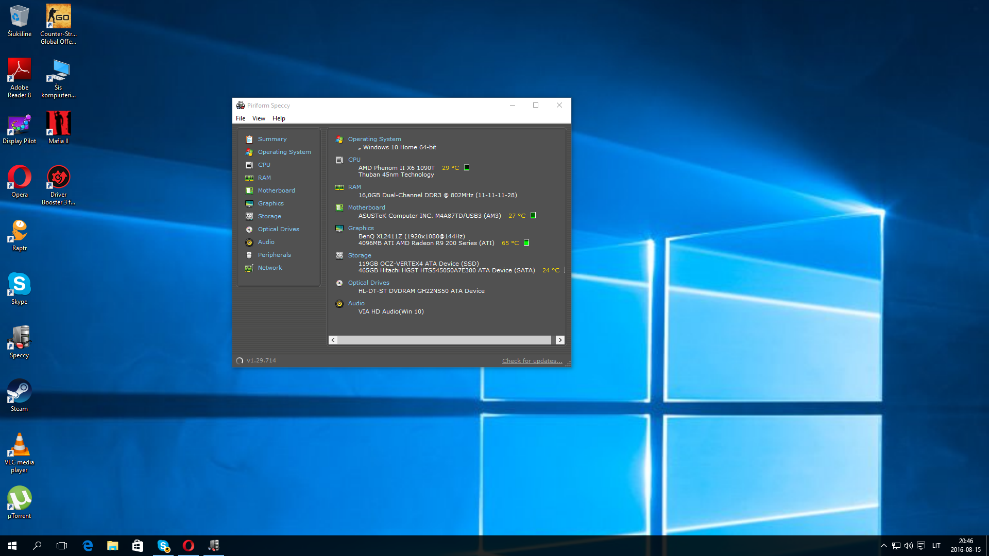Image resolution: width=989 pixels, height=556 pixels.
Task: Select the Driver Booster 3 desktop icon
Action: 58,185
